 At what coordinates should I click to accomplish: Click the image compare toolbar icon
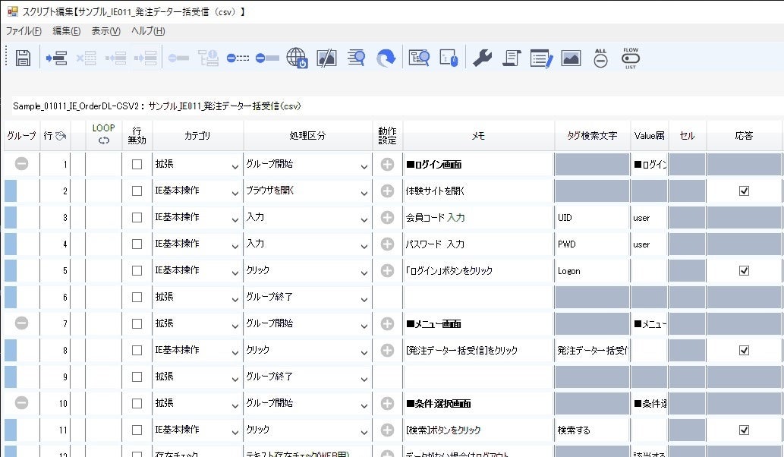[326, 58]
